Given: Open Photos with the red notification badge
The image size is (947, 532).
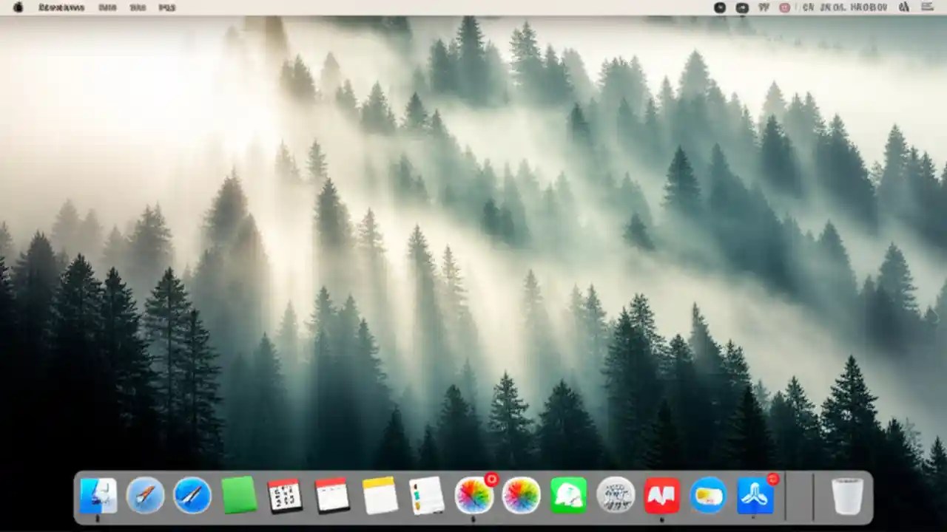Looking at the screenshot, I should tap(474, 495).
